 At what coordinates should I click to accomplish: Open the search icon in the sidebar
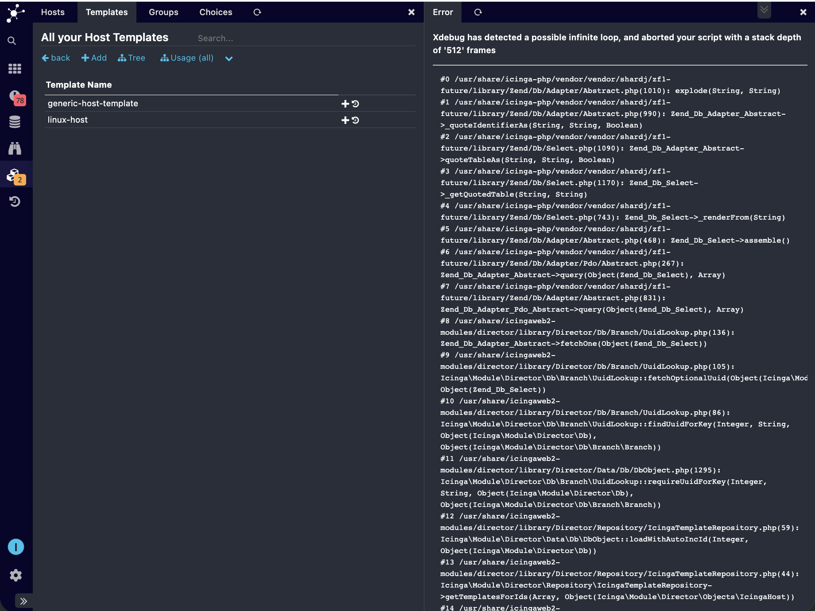pyautogui.click(x=12, y=41)
